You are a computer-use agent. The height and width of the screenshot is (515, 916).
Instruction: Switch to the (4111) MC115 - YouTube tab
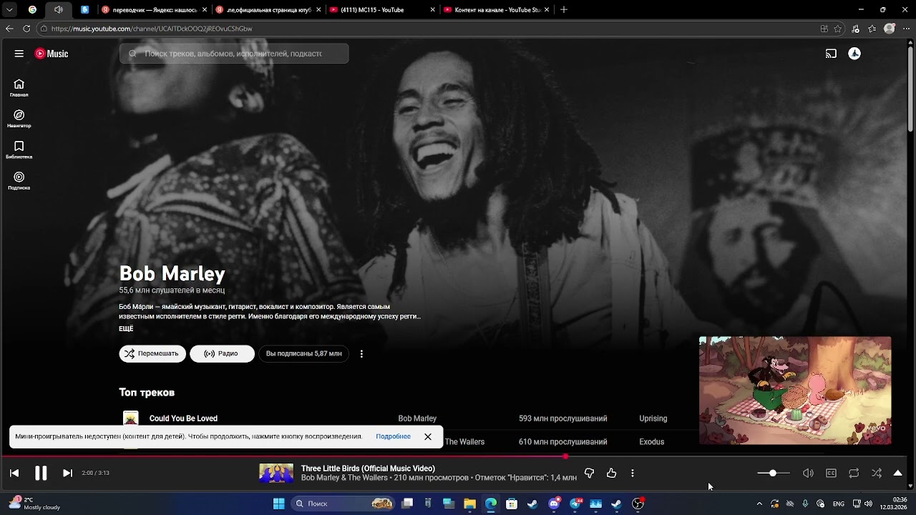(x=381, y=10)
